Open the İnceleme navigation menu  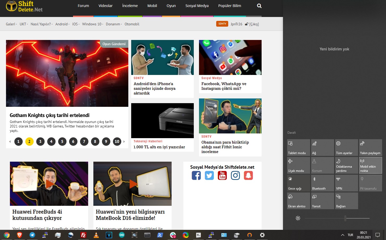point(130,6)
